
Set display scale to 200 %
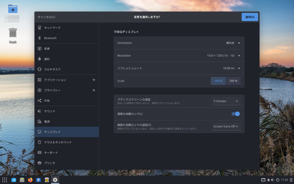[233, 81]
